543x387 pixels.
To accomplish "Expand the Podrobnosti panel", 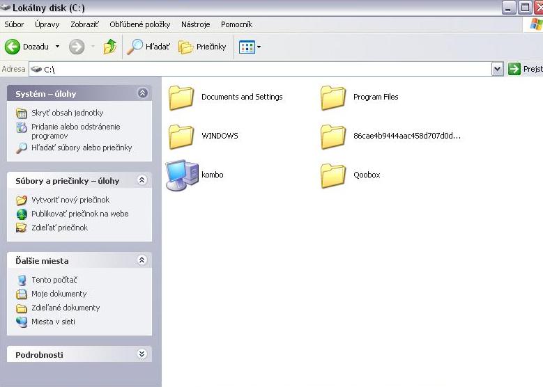I will (x=142, y=354).
